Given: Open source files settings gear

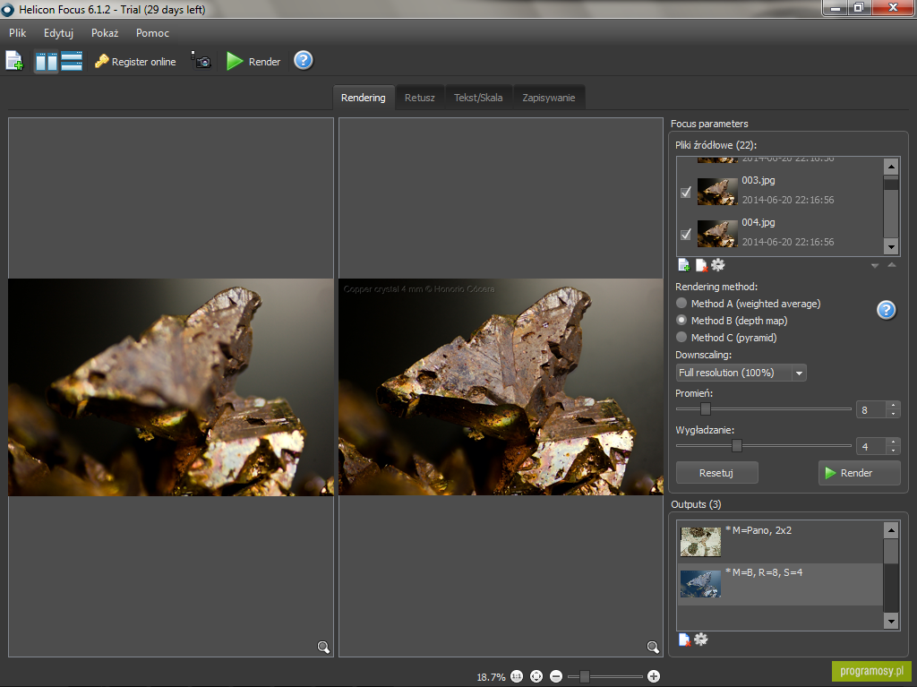Looking at the screenshot, I should tap(717, 265).
